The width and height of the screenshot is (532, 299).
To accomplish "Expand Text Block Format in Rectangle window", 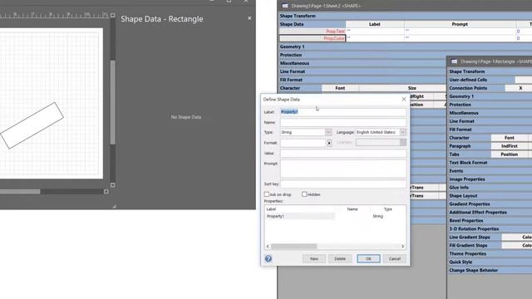I will pos(468,163).
